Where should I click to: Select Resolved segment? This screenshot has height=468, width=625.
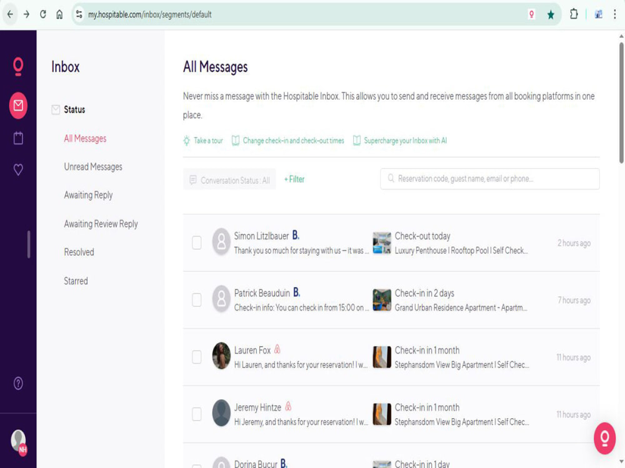79,252
